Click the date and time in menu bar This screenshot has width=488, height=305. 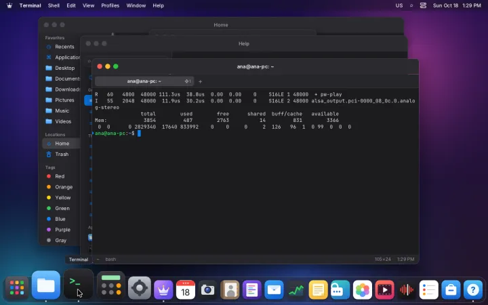click(x=457, y=5)
